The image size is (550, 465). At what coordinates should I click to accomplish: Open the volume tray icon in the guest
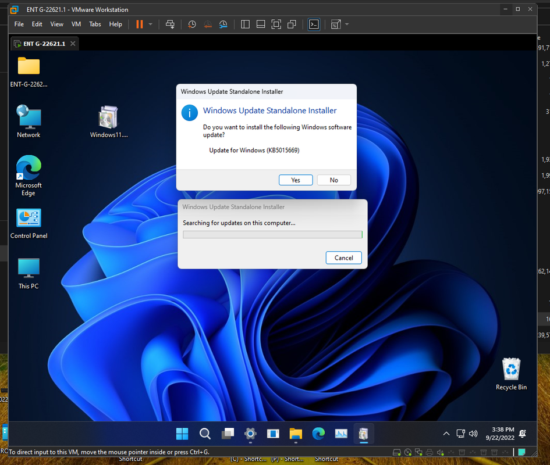pos(473,434)
